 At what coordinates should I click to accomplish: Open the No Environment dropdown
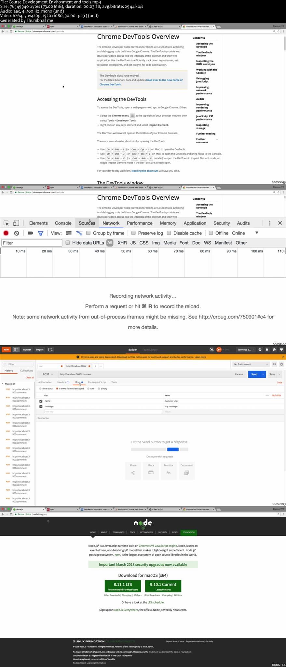pyautogui.click(x=251, y=364)
